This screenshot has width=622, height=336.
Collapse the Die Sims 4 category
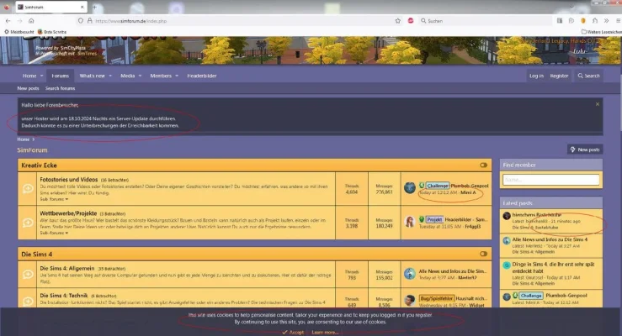(x=483, y=254)
